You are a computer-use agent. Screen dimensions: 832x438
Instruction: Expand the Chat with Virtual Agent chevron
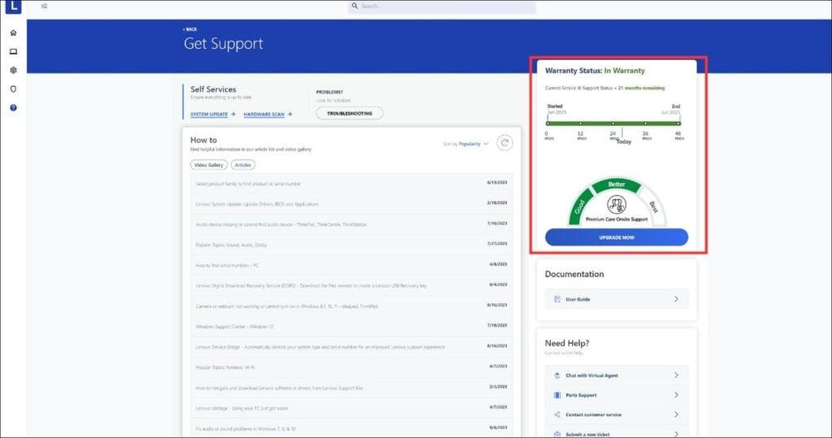pos(676,375)
